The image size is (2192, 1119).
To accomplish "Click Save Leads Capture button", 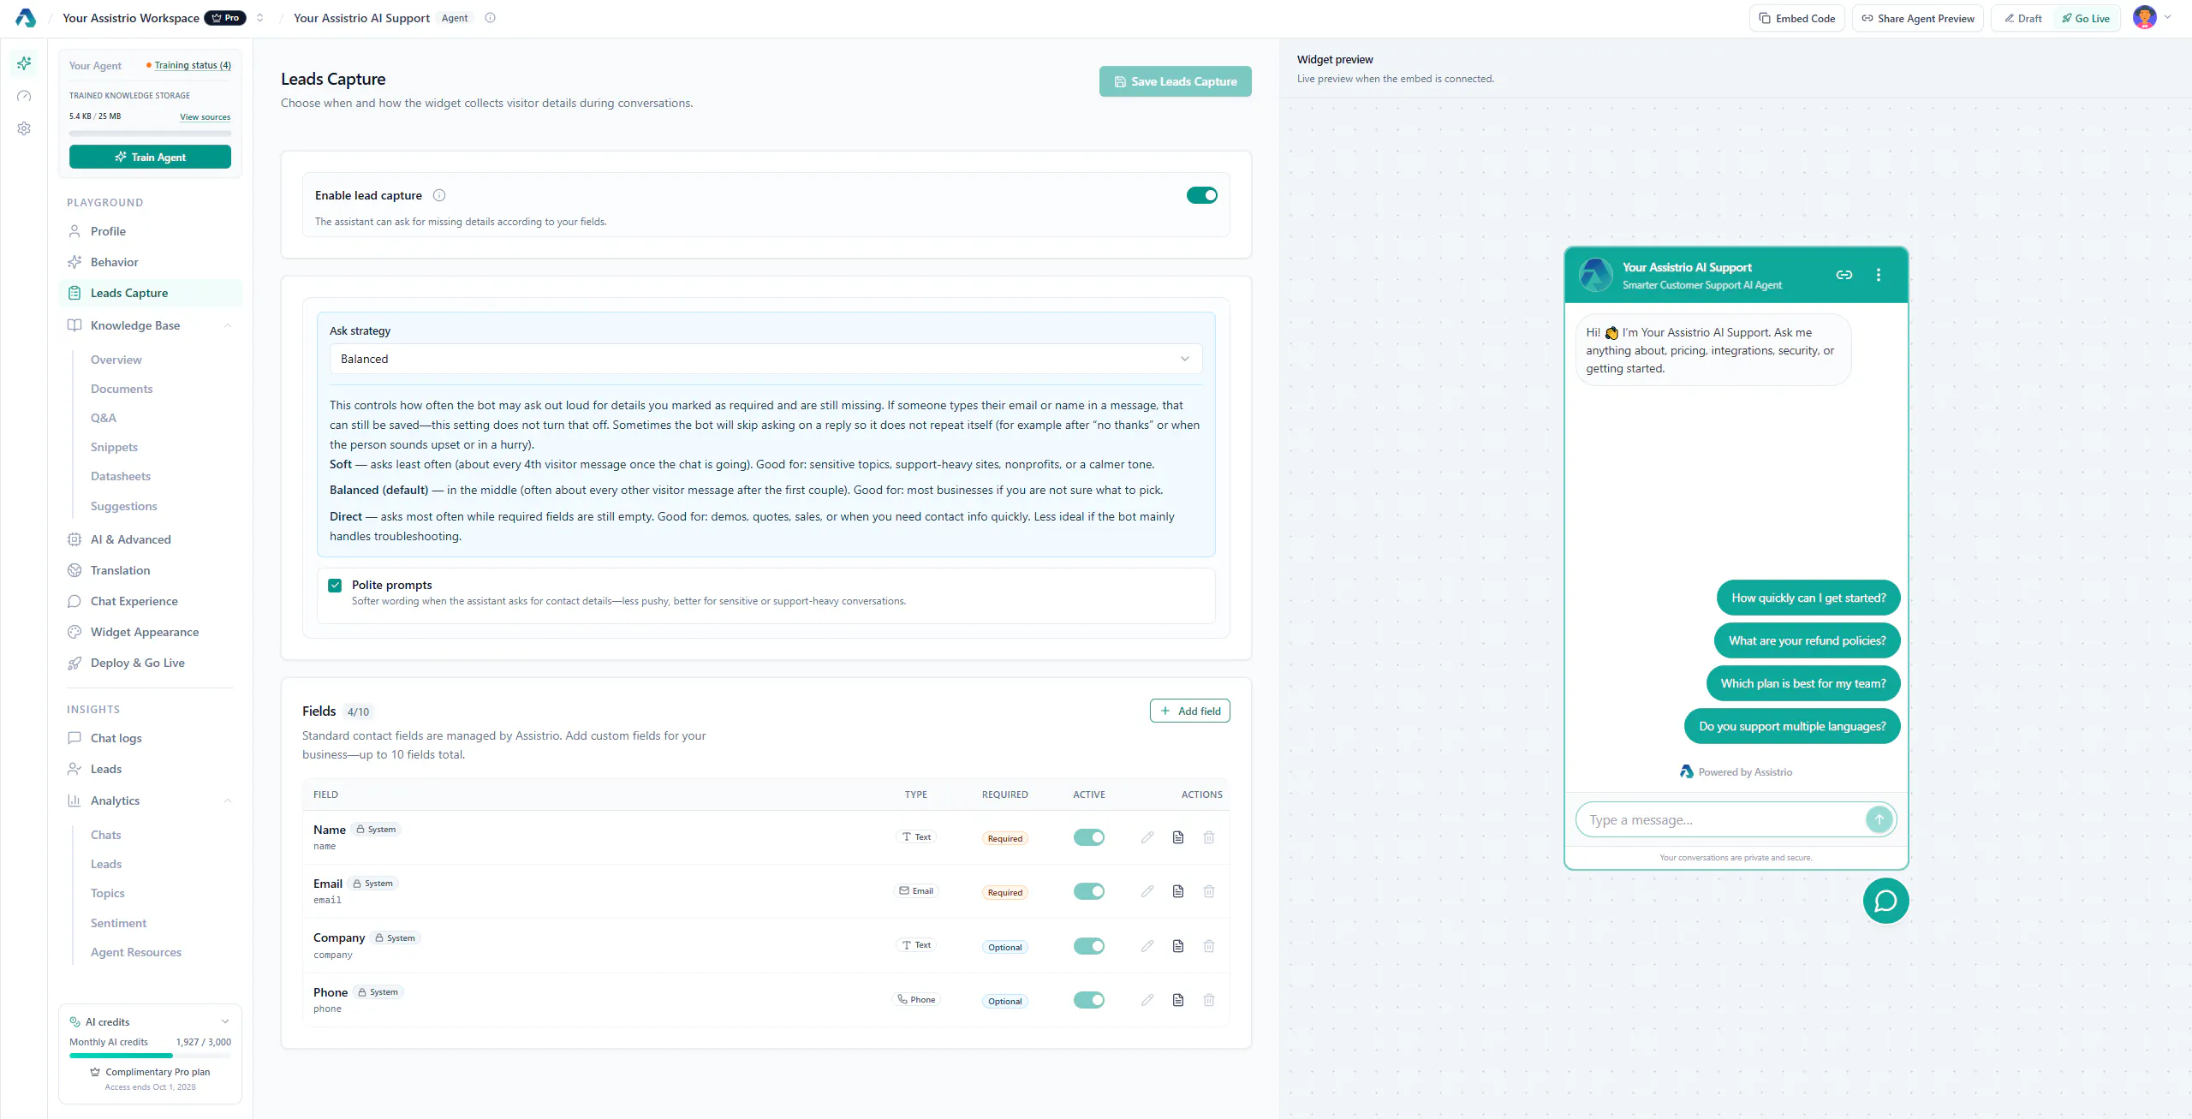I will [1176, 81].
